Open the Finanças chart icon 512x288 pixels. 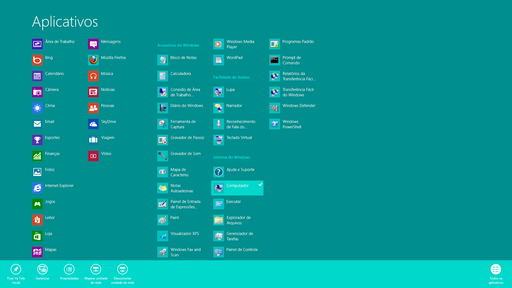pyautogui.click(x=37, y=156)
